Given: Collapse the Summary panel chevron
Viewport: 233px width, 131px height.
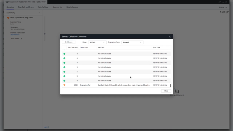Looking at the screenshot, I should [40, 13].
